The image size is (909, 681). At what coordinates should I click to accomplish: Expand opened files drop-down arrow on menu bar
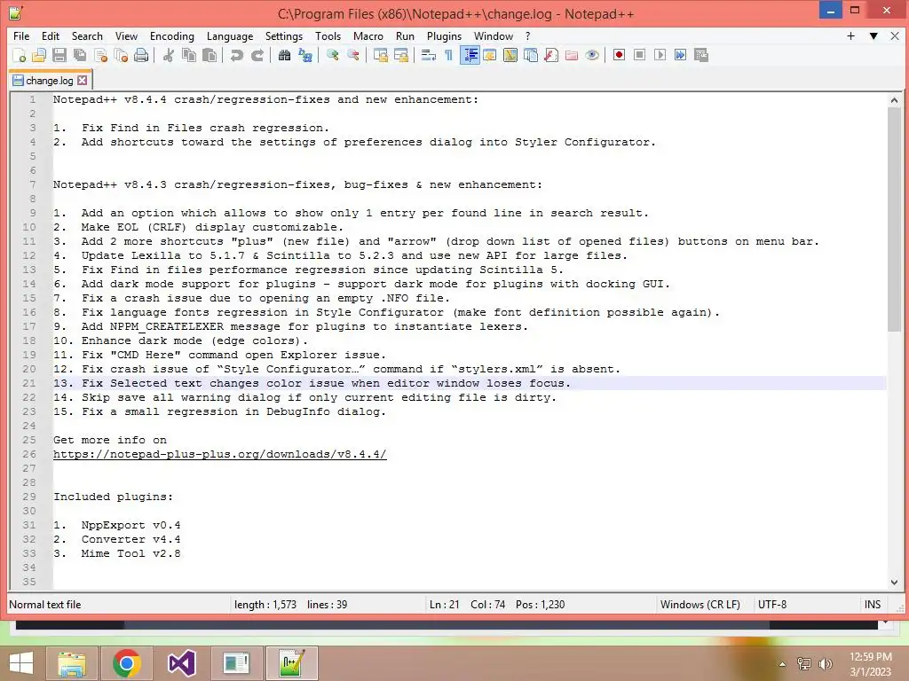tap(873, 35)
